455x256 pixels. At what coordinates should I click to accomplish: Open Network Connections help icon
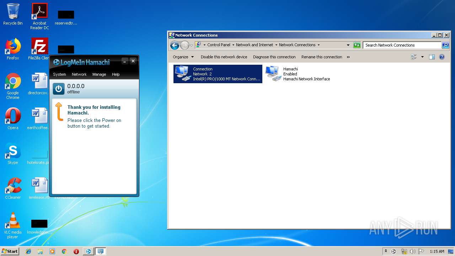coord(442,57)
